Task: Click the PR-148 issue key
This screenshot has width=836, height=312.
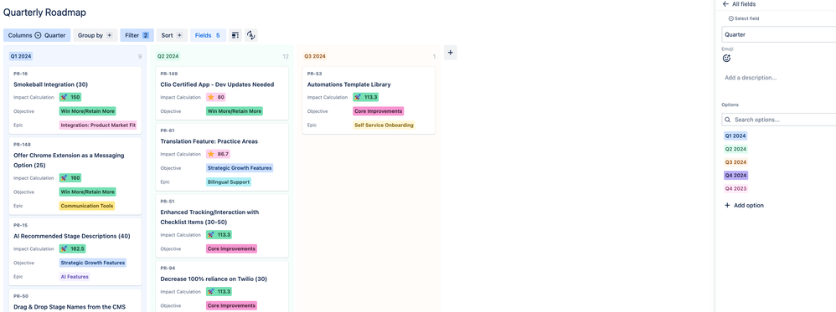Action: click(22, 144)
